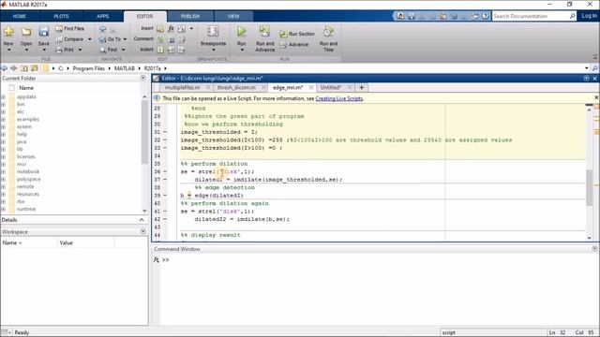Increase indent of selected code
This screenshot has height=337, width=600.
[171, 50]
